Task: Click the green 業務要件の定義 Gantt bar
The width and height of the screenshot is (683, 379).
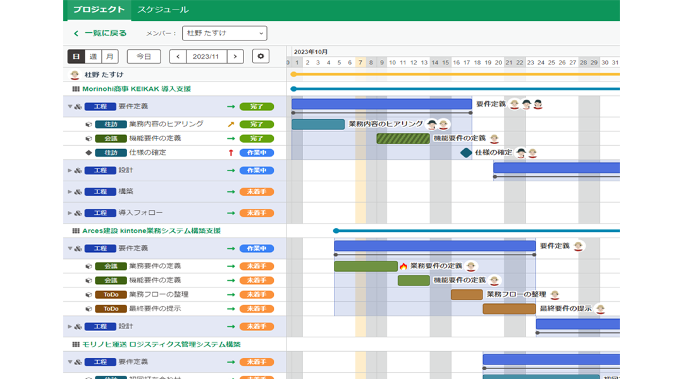Action: click(366, 266)
